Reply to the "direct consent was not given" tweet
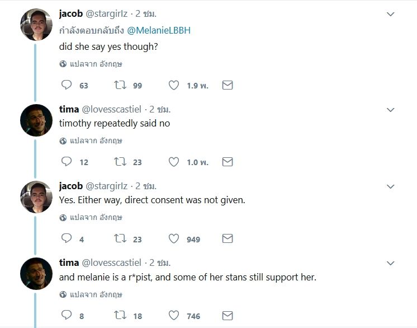417x328 pixels. tap(67, 238)
